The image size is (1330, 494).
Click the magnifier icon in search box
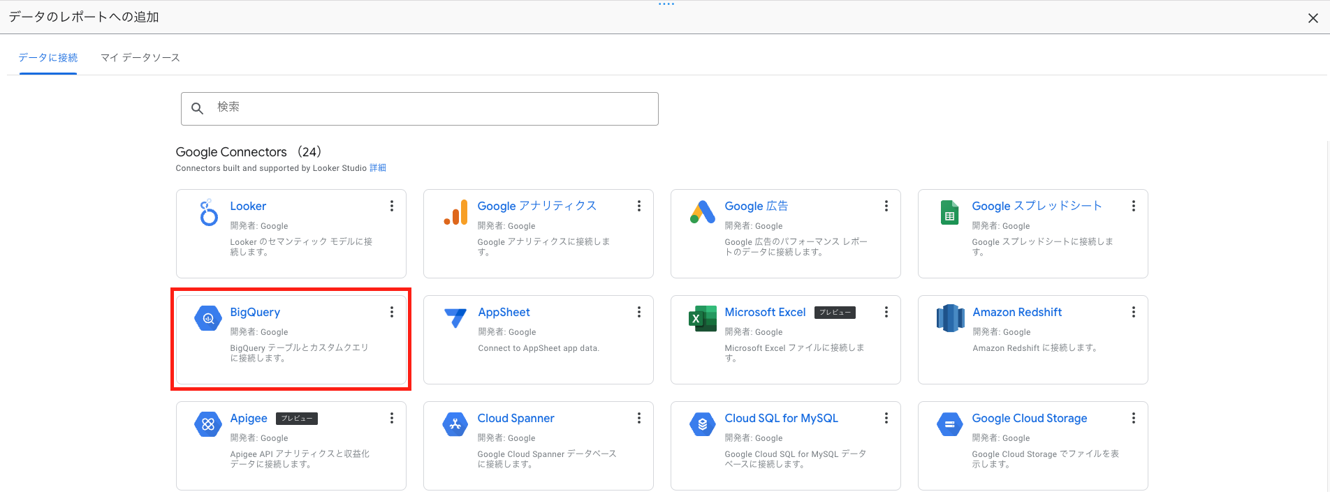pos(198,109)
